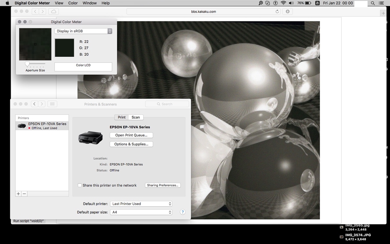Open the Color menu in the menu bar

(73, 3)
